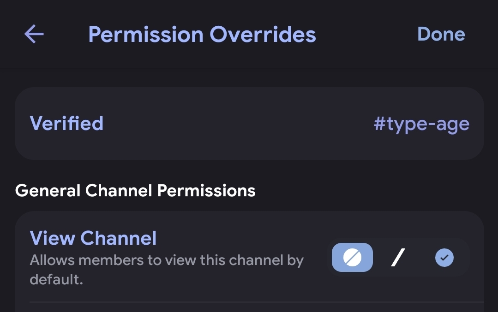Select the blue pill deny option
Screen dimensions: 498x312
click(352, 257)
